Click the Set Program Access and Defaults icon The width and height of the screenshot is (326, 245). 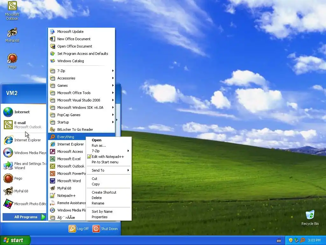(x=53, y=54)
